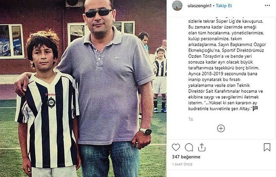The width and height of the screenshot is (276, 177).
Task: Click the man's sunglasses in photo
Action: pos(99,13)
